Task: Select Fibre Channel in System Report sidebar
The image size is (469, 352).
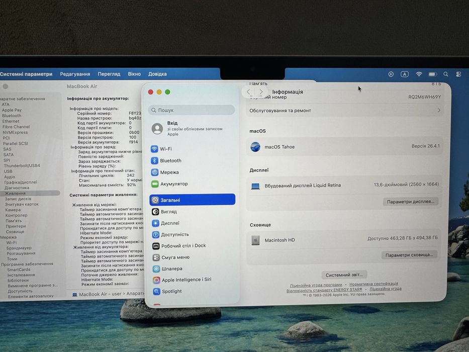Action: (x=16, y=127)
